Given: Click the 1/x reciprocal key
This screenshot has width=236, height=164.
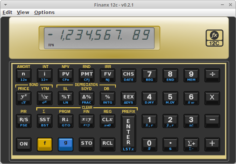Looking at the screenshot, I should pos(44,98).
